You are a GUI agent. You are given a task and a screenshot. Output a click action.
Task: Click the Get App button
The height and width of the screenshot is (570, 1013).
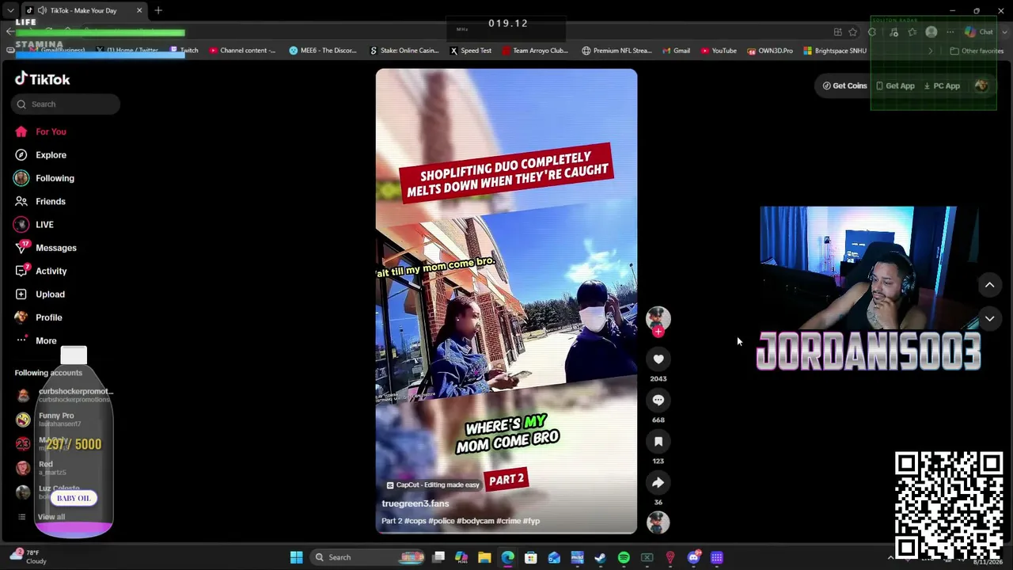tap(895, 85)
